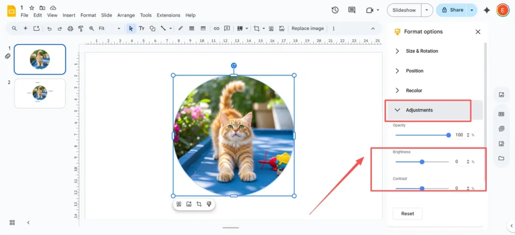The image size is (515, 235).
Task: Click the Reset image toolbar icon
Action: pos(282,29)
